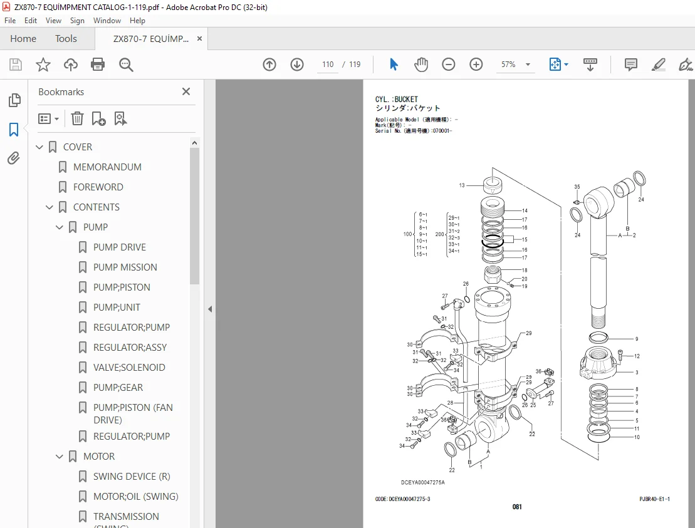Collapse the navigation pane arrow
The image size is (695, 528).
pos(210,309)
